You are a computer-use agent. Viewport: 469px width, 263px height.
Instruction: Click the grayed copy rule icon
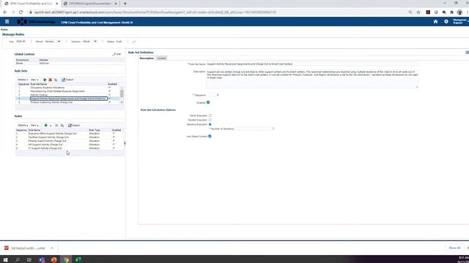62,125
